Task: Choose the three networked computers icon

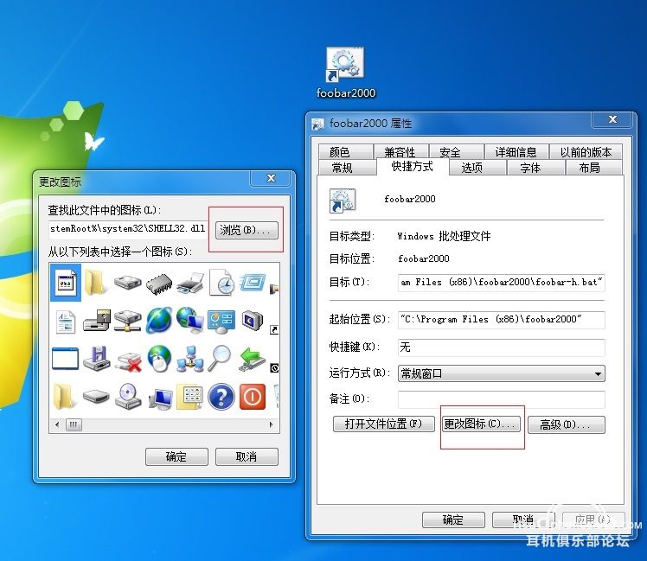Action: [189, 359]
